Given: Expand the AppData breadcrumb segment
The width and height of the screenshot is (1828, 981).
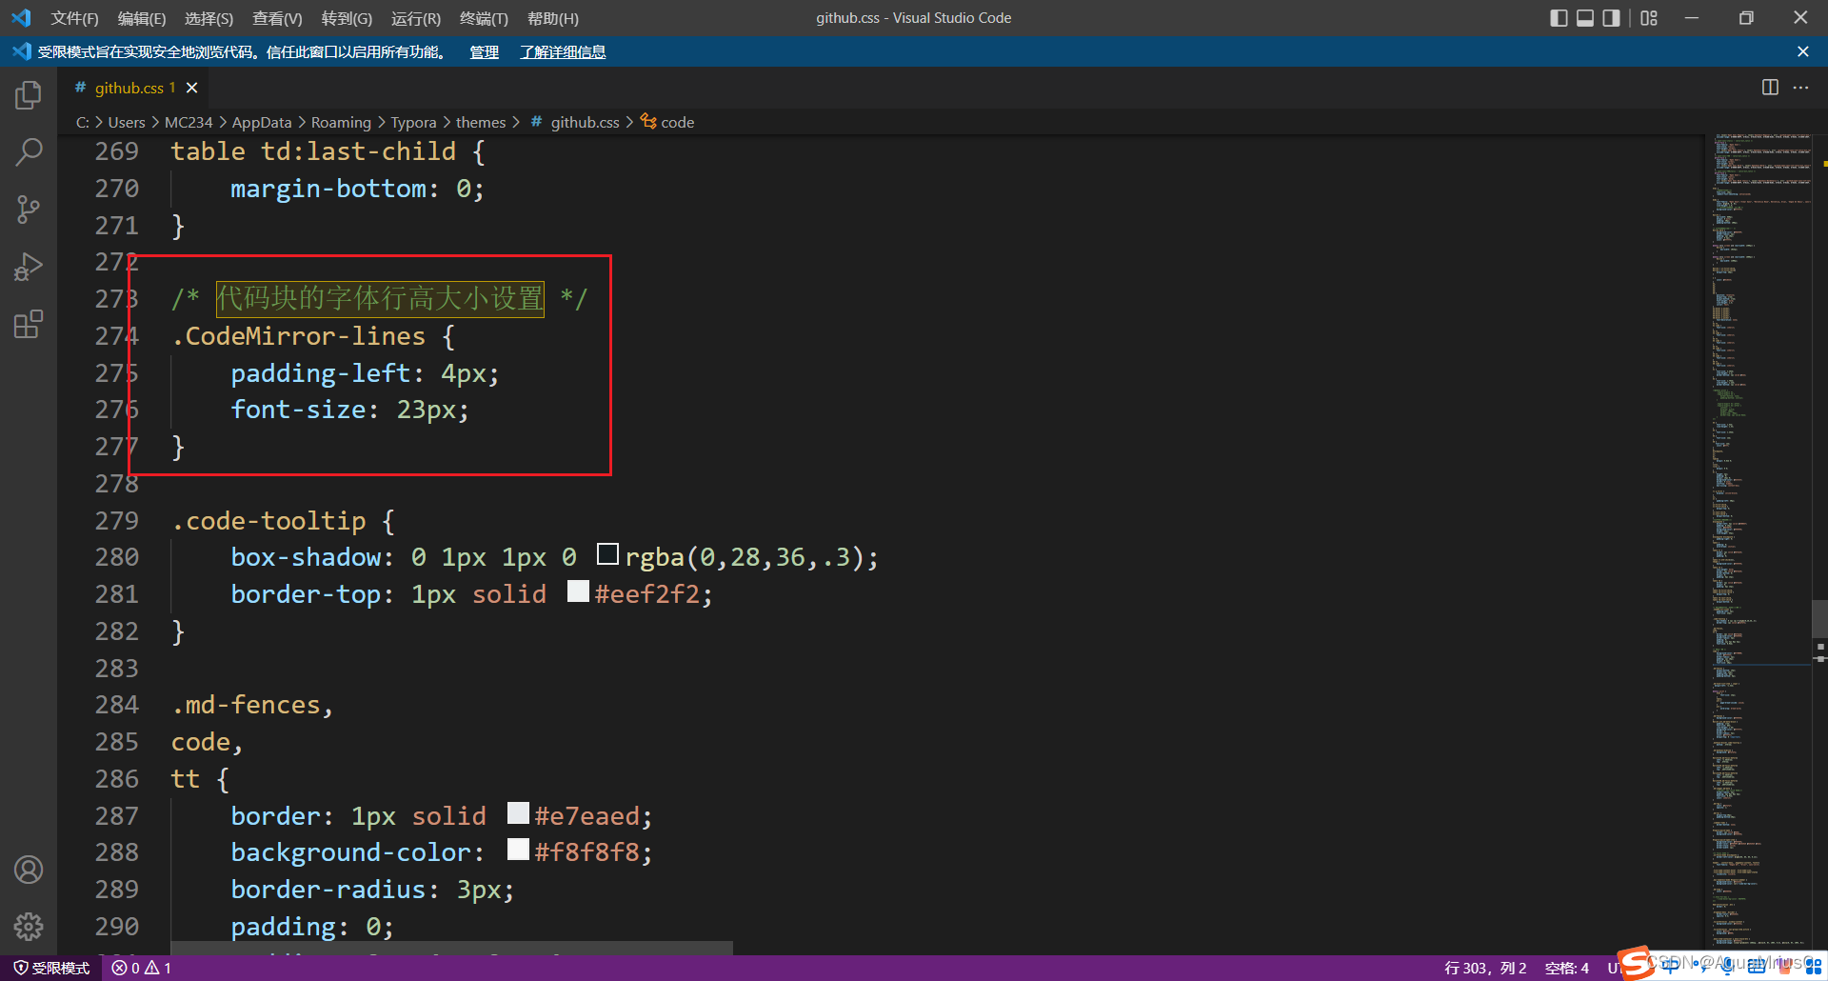Looking at the screenshot, I should [x=262, y=122].
